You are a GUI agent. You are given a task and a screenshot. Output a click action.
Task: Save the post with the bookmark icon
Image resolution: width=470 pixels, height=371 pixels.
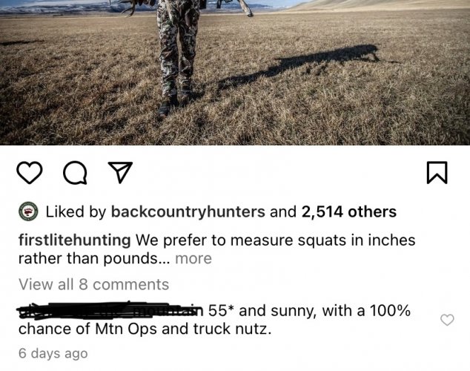(x=437, y=173)
